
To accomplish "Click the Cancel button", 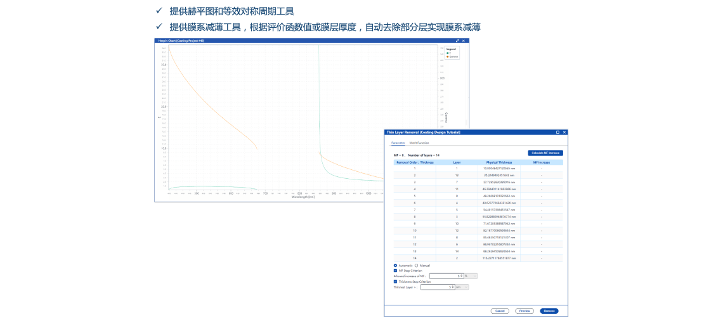I will pyautogui.click(x=500, y=311).
